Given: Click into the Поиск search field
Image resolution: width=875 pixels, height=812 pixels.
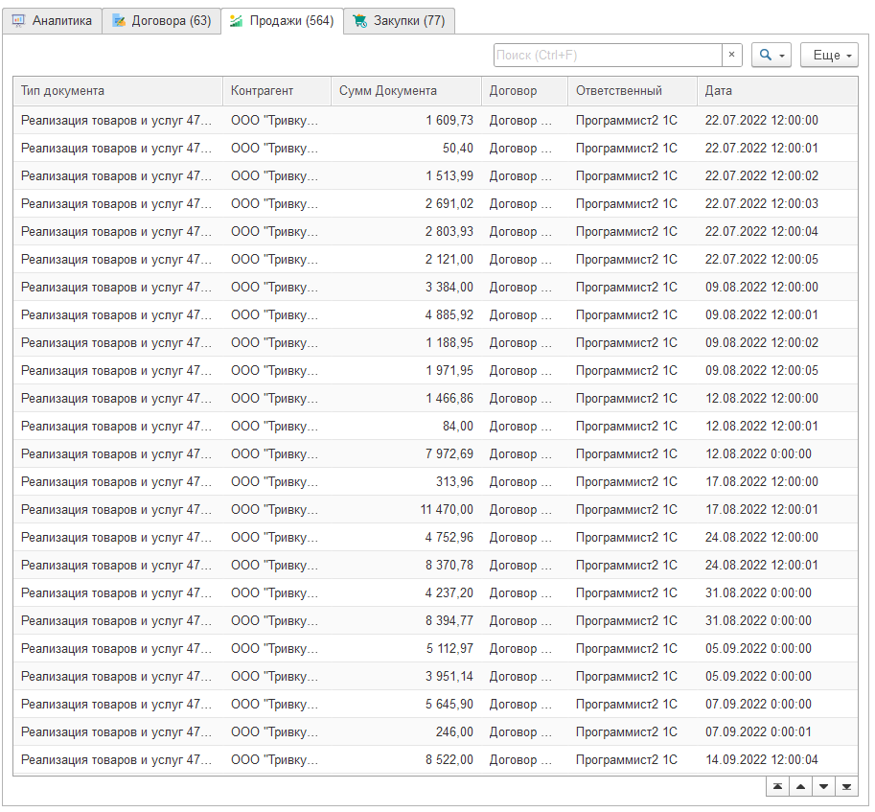Looking at the screenshot, I should 607,56.
